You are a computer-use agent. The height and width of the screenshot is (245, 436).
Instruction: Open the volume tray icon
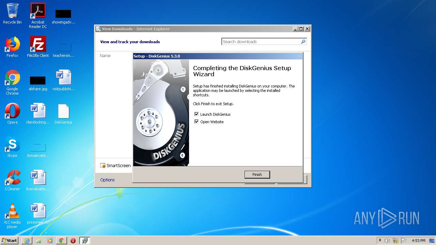tap(387, 241)
